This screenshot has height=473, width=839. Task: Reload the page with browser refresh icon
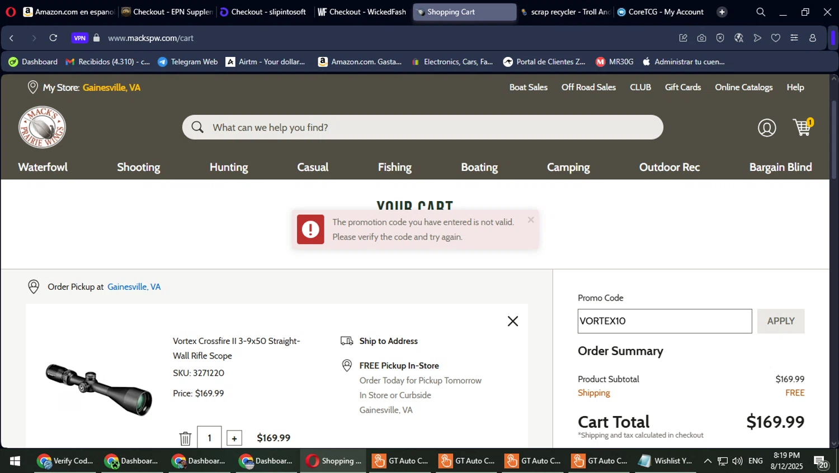(53, 38)
